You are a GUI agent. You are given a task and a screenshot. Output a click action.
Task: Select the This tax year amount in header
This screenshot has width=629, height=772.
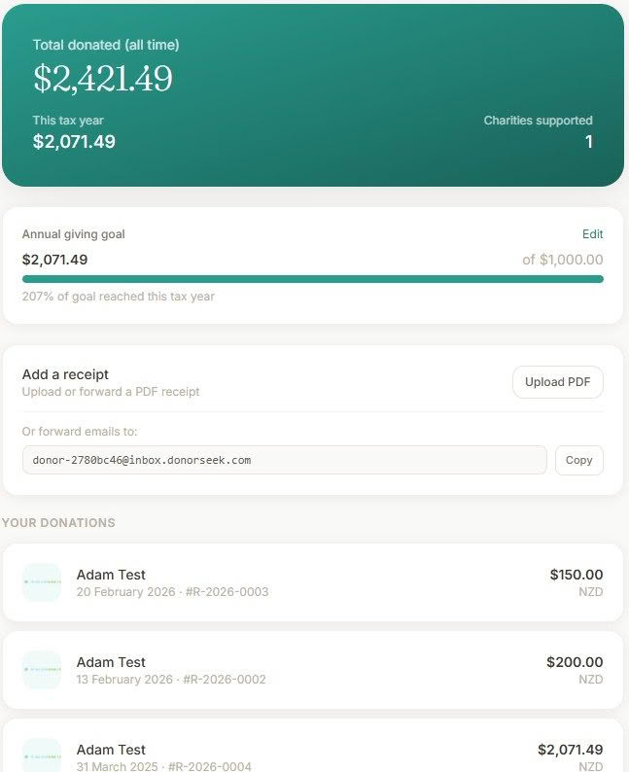pos(74,142)
